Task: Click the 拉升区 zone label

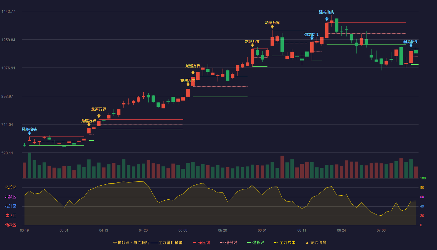Action: tap(11, 206)
